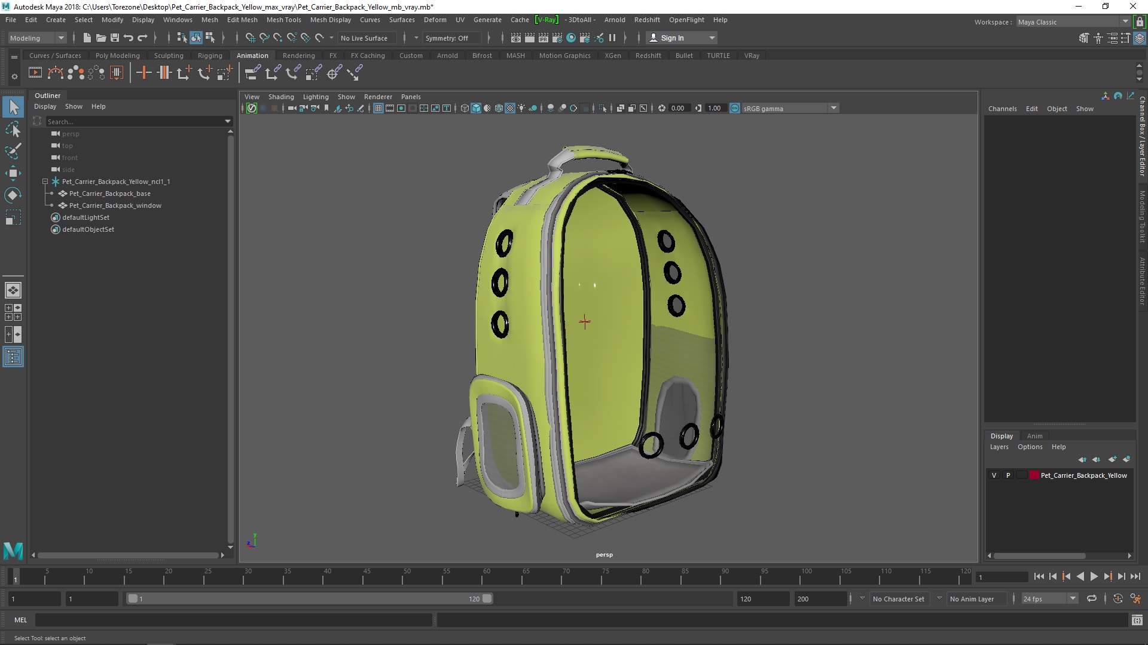1148x645 pixels.
Task: Open the 24 fps frame rate dropdown
Action: [x=1049, y=598]
